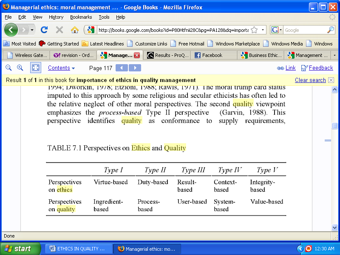The image size is (340, 255).
Task: Open ETHICS IN QUALITY taskbar item
Action: pyautogui.click(x=79, y=249)
